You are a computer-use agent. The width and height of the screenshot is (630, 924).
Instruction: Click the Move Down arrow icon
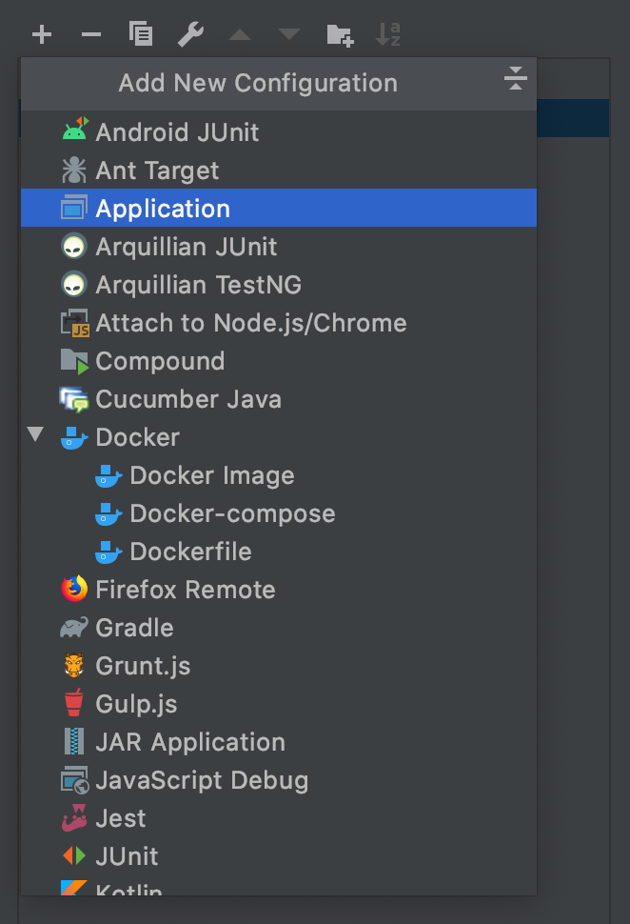[x=289, y=34]
